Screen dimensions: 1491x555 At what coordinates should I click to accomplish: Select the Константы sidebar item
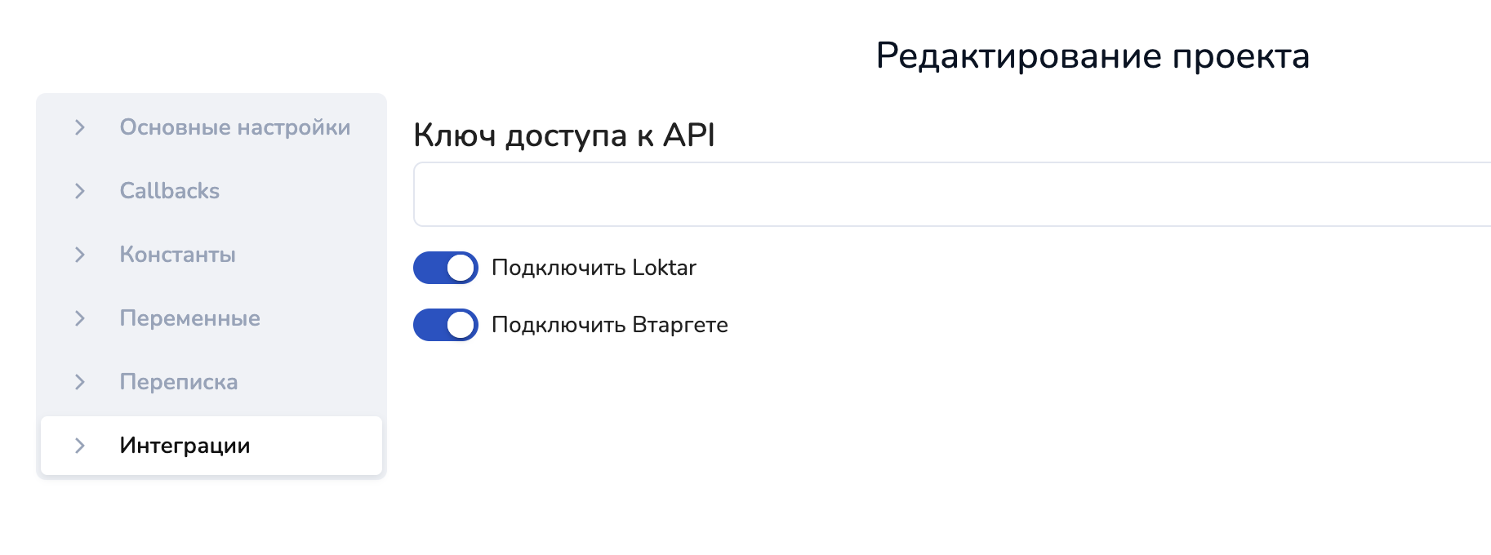tap(177, 255)
